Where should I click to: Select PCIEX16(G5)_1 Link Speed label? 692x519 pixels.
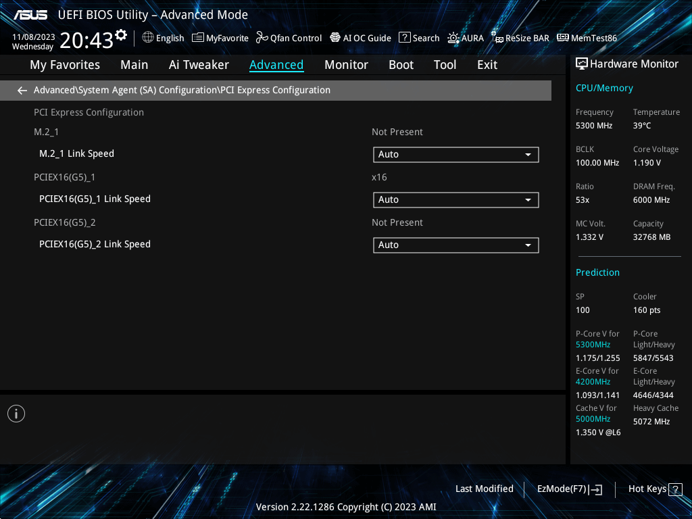(95, 199)
